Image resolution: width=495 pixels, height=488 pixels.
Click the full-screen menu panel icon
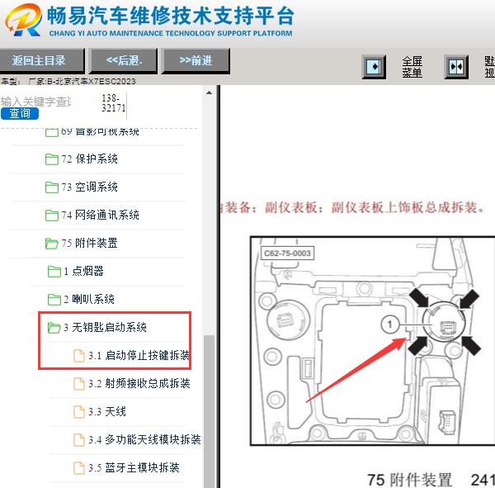tap(374, 67)
